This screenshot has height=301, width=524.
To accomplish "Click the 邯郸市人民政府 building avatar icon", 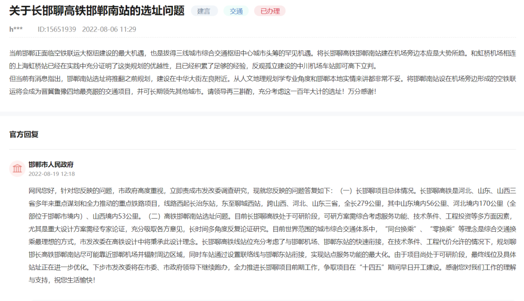I will click(x=17, y=169).
